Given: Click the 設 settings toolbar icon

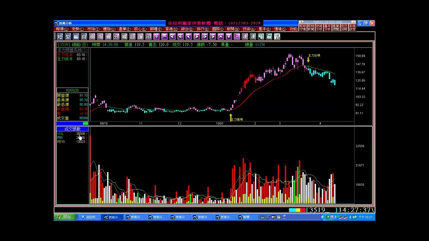Looking at the screenshot, I should [x=132, y=37].
